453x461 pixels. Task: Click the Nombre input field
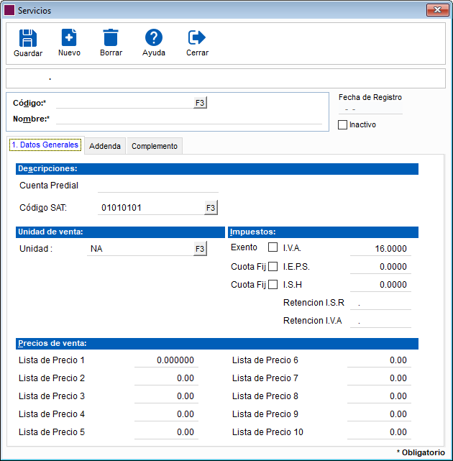(189, 119)
